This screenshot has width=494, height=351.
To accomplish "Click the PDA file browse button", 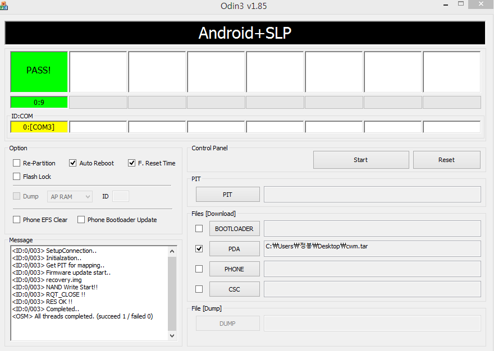I will click(234, 248).
